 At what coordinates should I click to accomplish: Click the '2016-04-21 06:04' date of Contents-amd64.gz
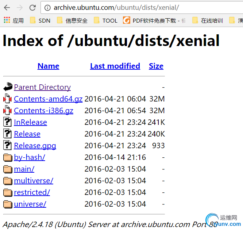(115, 99)
